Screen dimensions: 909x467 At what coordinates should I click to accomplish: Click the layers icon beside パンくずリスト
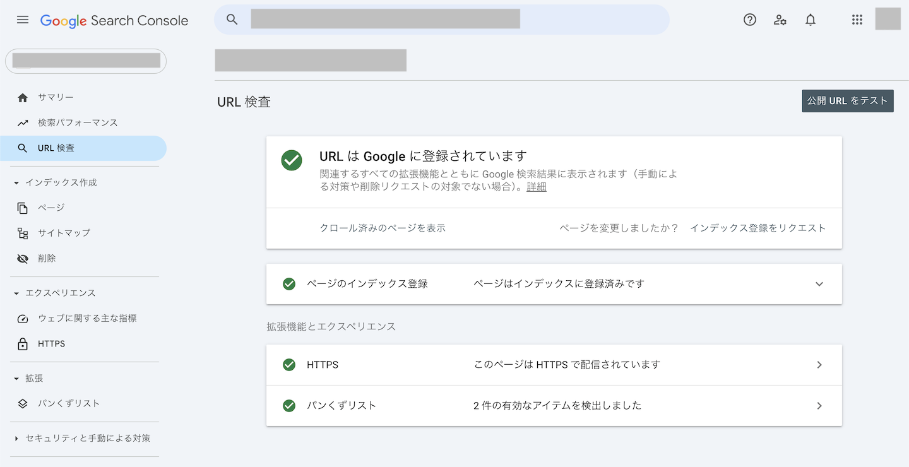click(23, 404)
